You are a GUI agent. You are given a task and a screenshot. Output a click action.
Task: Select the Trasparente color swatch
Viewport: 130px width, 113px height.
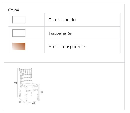click(x=19, y=33)
